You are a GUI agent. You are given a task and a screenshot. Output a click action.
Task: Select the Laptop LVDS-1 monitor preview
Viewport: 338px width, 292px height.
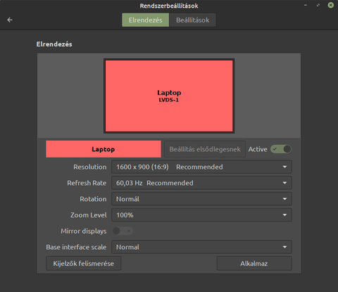pyautogui.click(x=169, y=96)
